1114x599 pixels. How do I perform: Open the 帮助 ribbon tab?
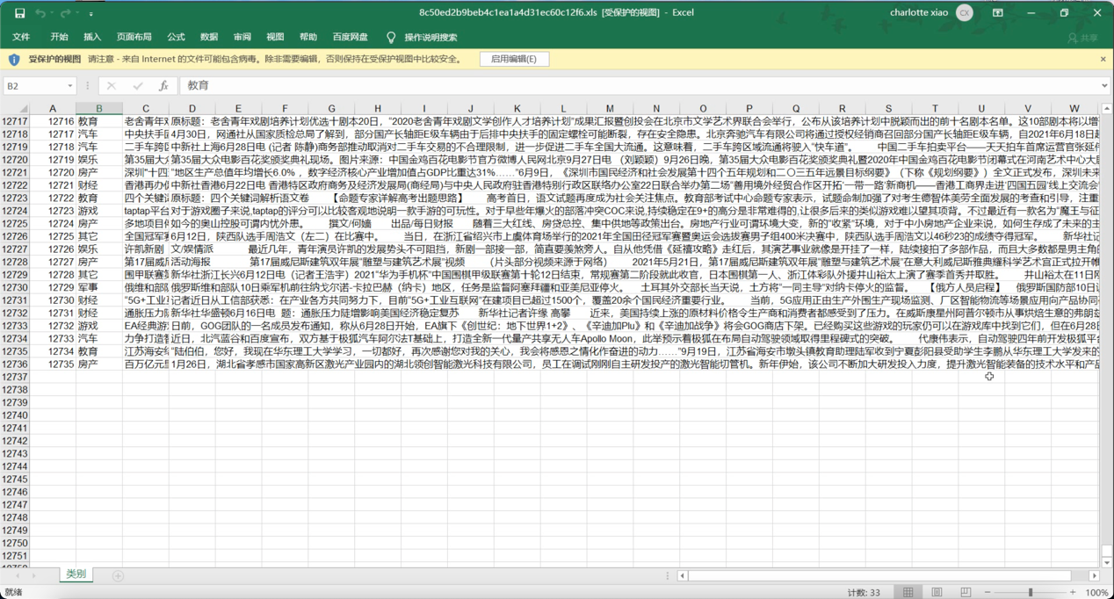pyautogui.click(x=308, y=37)
